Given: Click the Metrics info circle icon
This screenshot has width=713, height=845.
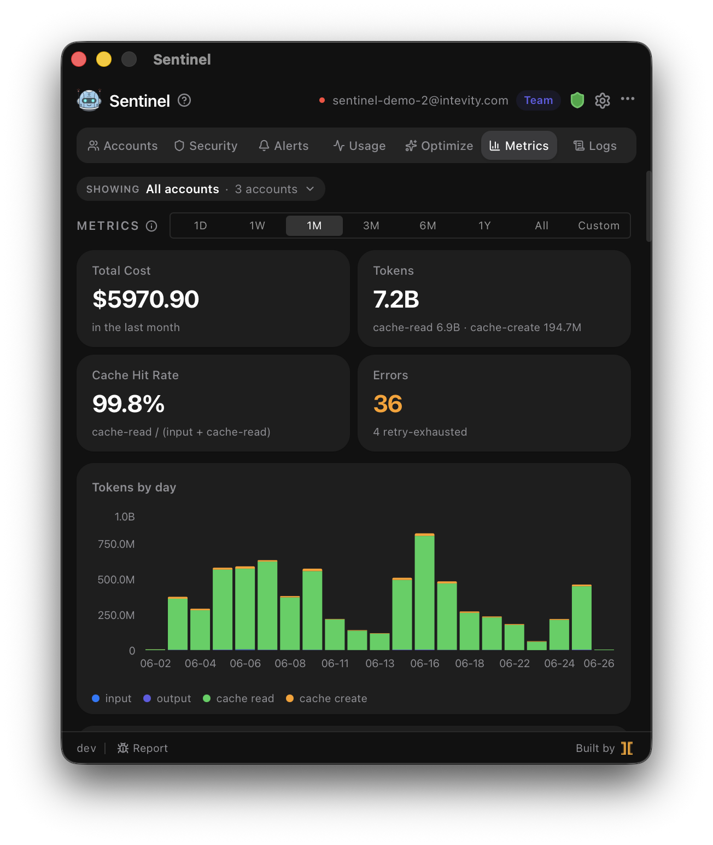Looking at the screenshot, I should (151, 226).
